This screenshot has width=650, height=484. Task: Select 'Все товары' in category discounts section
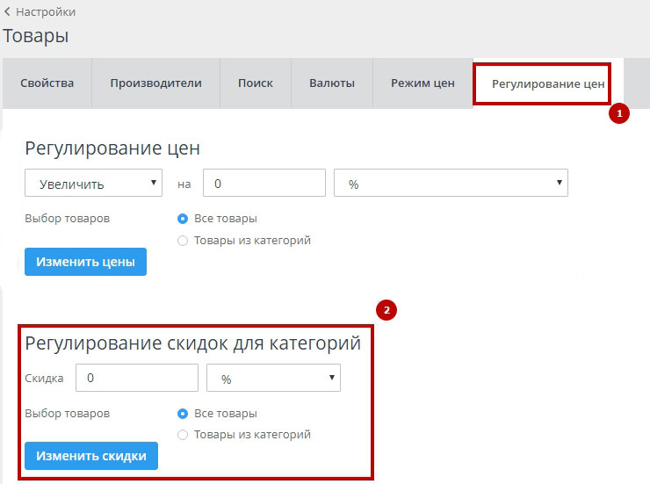pos(184,413)
